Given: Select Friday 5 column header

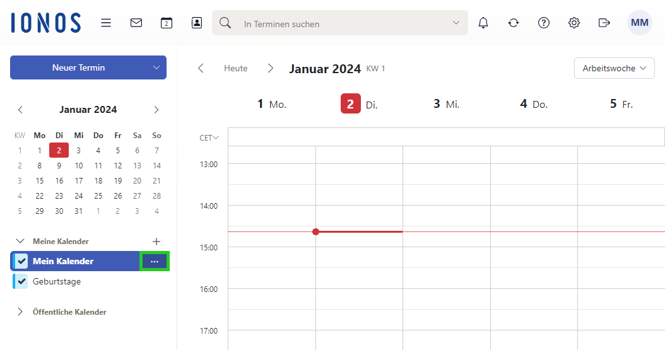Looking at the screenshot, I should click(621, 104).
